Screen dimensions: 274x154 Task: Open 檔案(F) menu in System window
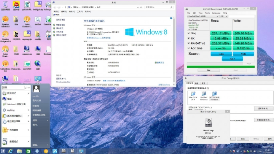(x=56, y=11)
